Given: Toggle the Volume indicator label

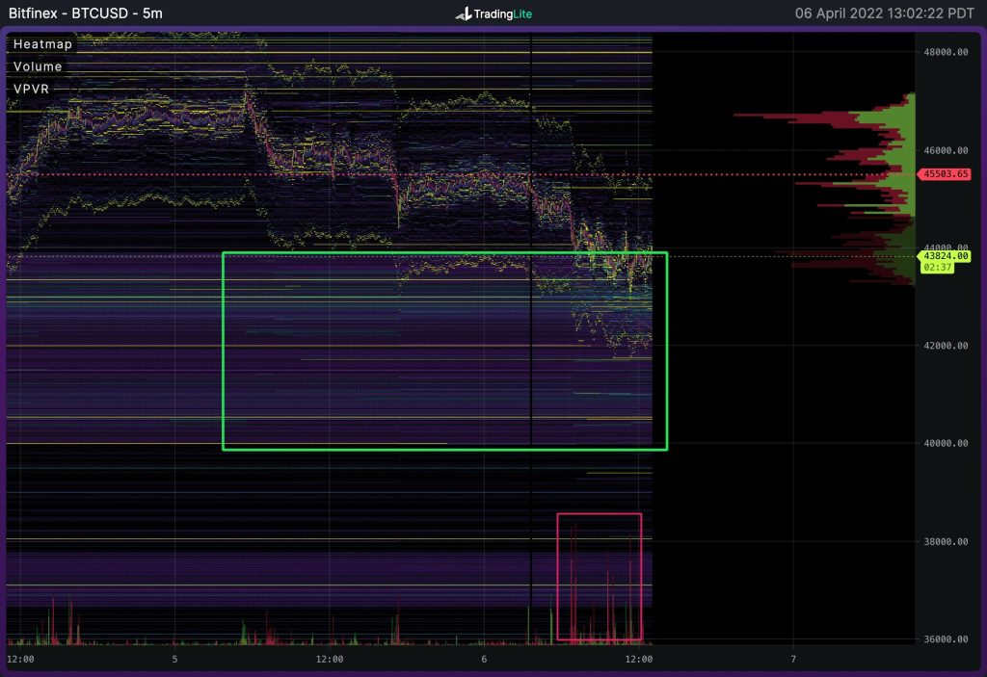Looking at the screenshot, I should pos(38,66).
